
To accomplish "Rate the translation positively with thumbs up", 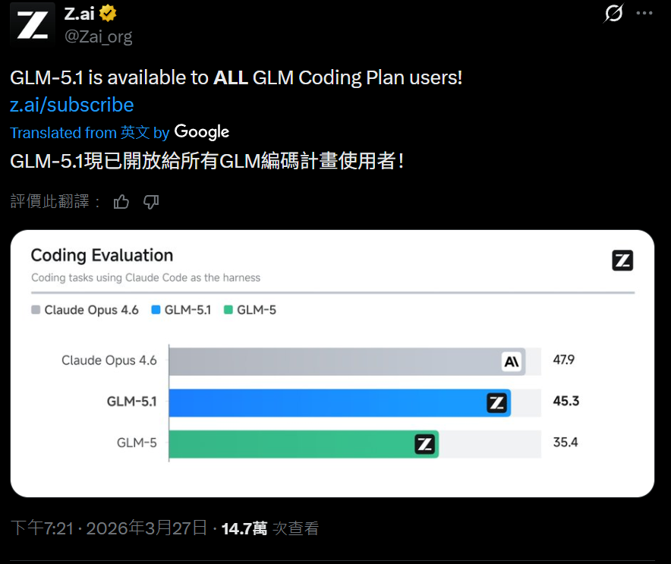I will click(121, 202).
